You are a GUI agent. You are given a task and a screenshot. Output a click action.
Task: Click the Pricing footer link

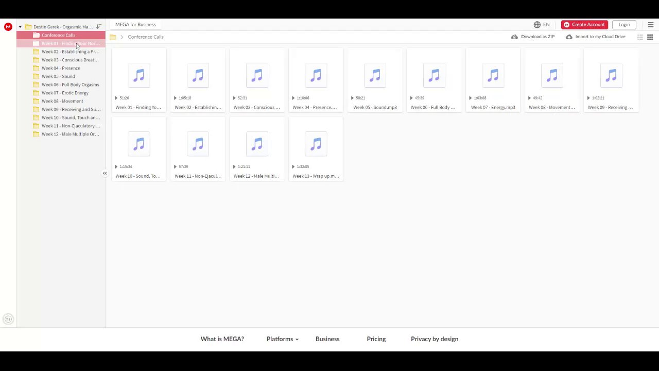click(x=376, y=339)
